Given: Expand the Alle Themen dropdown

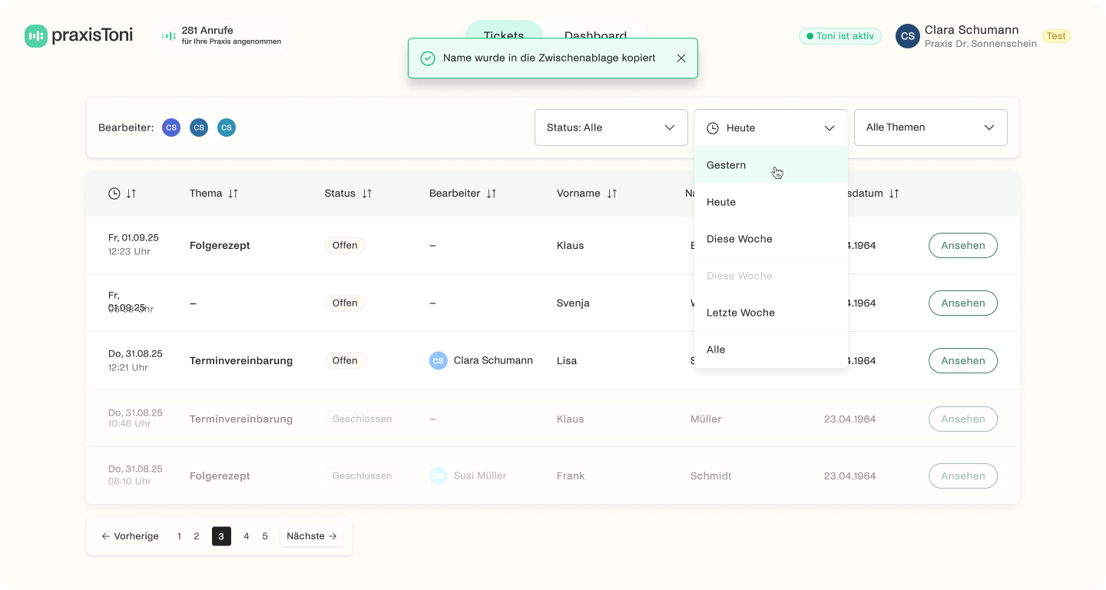Looking at the screenshot, I should click(930, 128).
